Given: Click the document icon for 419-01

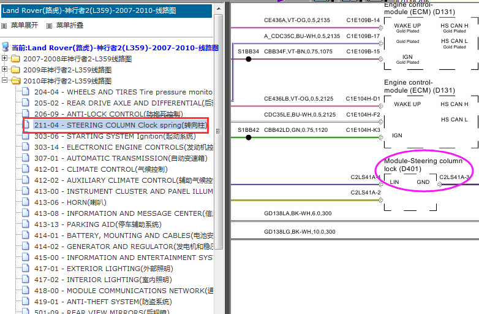Looking at the screenshot, I should [26, 301].
